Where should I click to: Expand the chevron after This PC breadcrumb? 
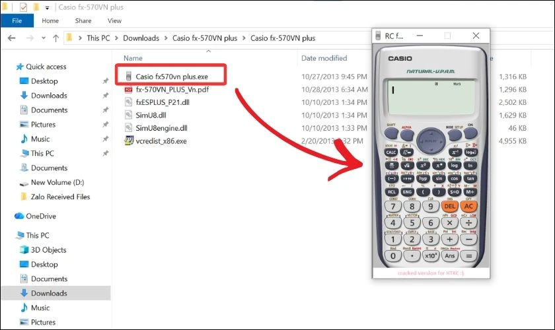116,38
